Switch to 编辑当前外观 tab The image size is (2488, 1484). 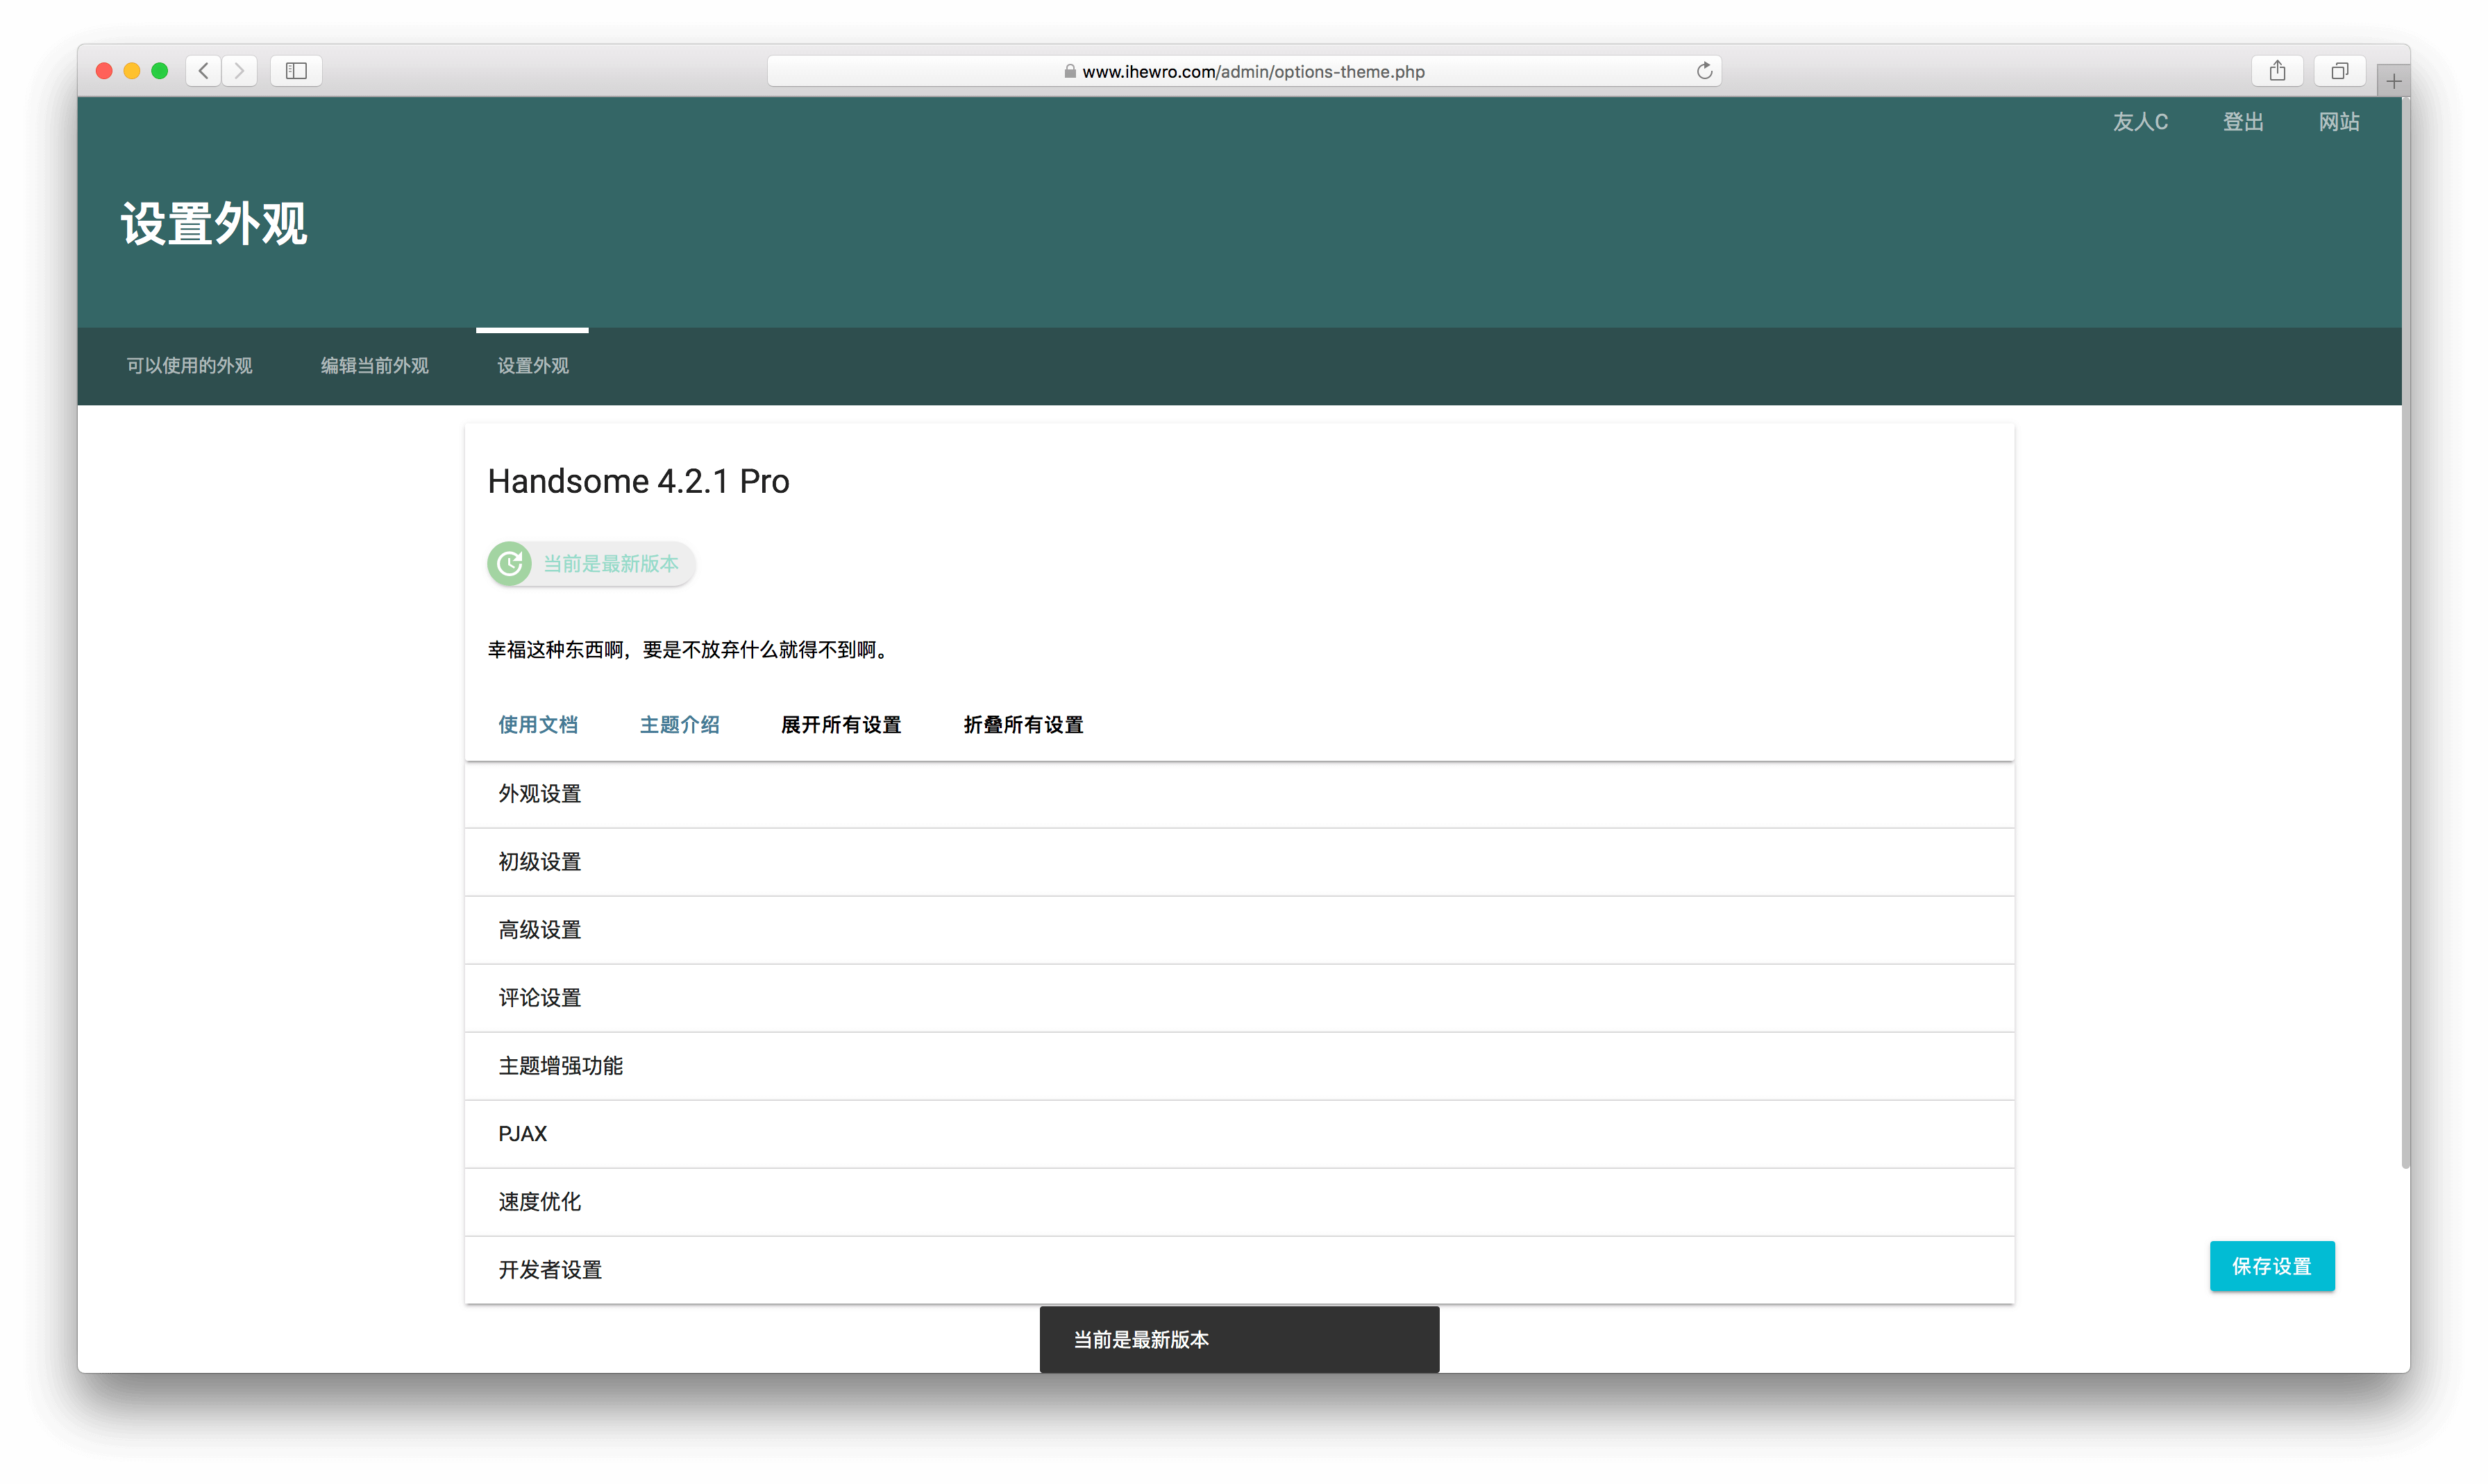coord(374,366)
